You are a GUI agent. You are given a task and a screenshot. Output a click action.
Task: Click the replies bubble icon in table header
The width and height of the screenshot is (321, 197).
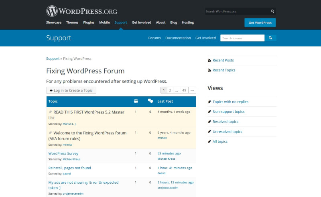[150, 101]
